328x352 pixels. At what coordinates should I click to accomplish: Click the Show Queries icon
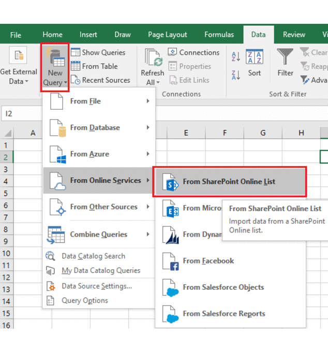tap(76, 52)
